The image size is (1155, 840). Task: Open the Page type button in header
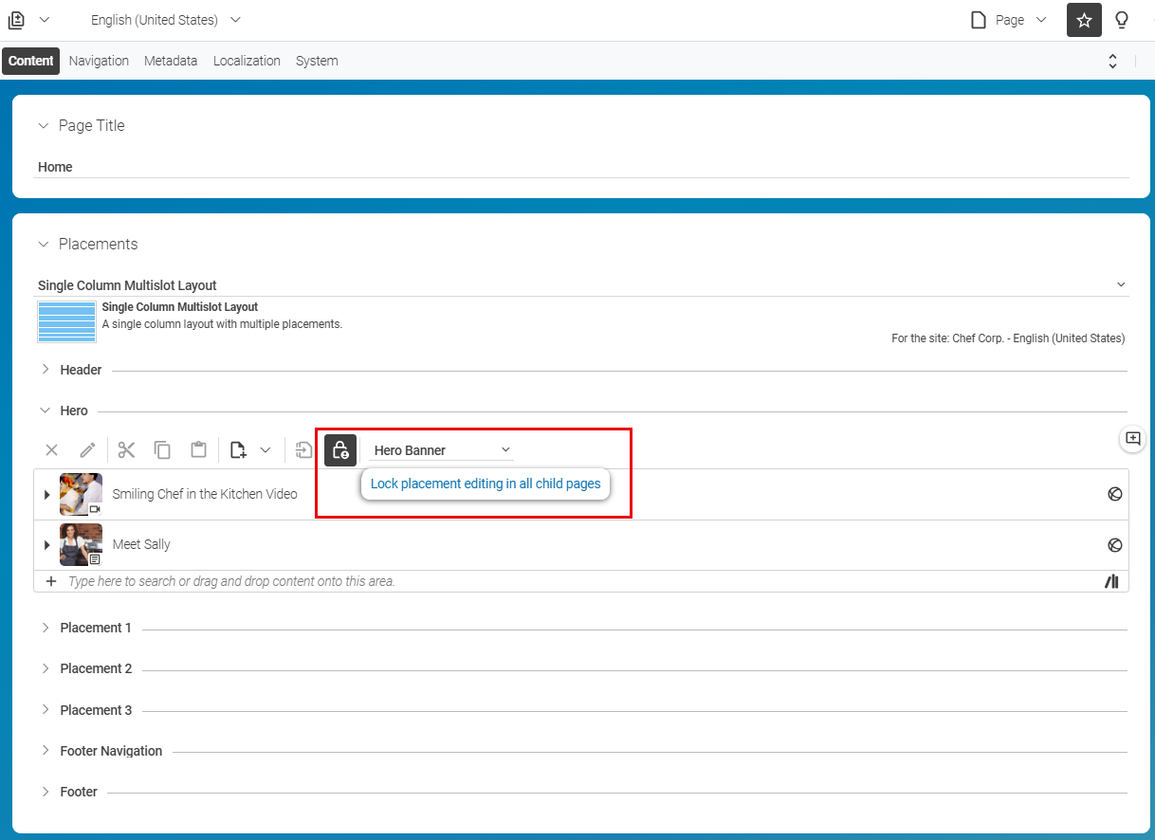[1009, 20]
